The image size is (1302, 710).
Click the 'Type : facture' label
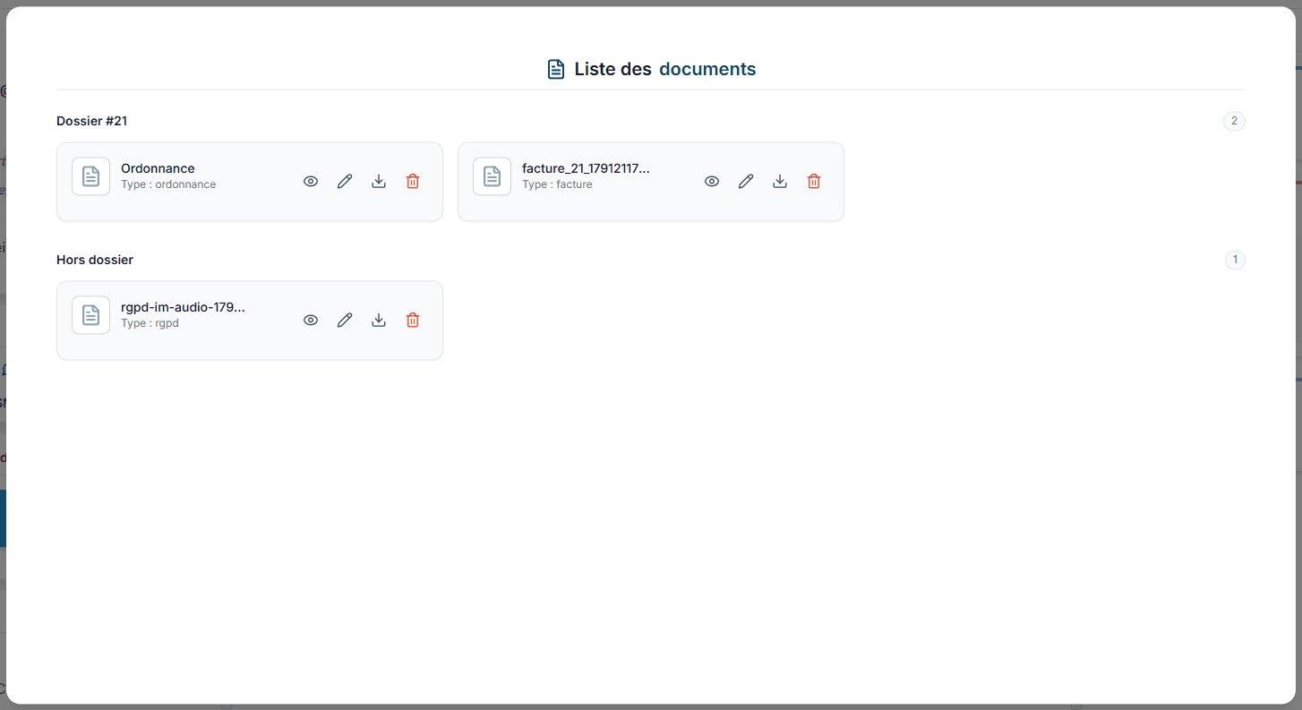pyautogui.click(x=557, y=184)
